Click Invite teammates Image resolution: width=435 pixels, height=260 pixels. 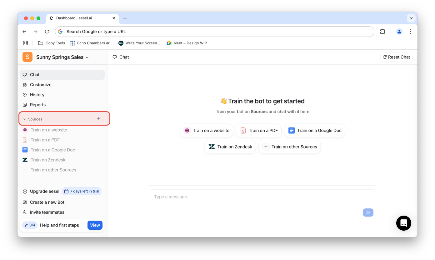(43, 212)
